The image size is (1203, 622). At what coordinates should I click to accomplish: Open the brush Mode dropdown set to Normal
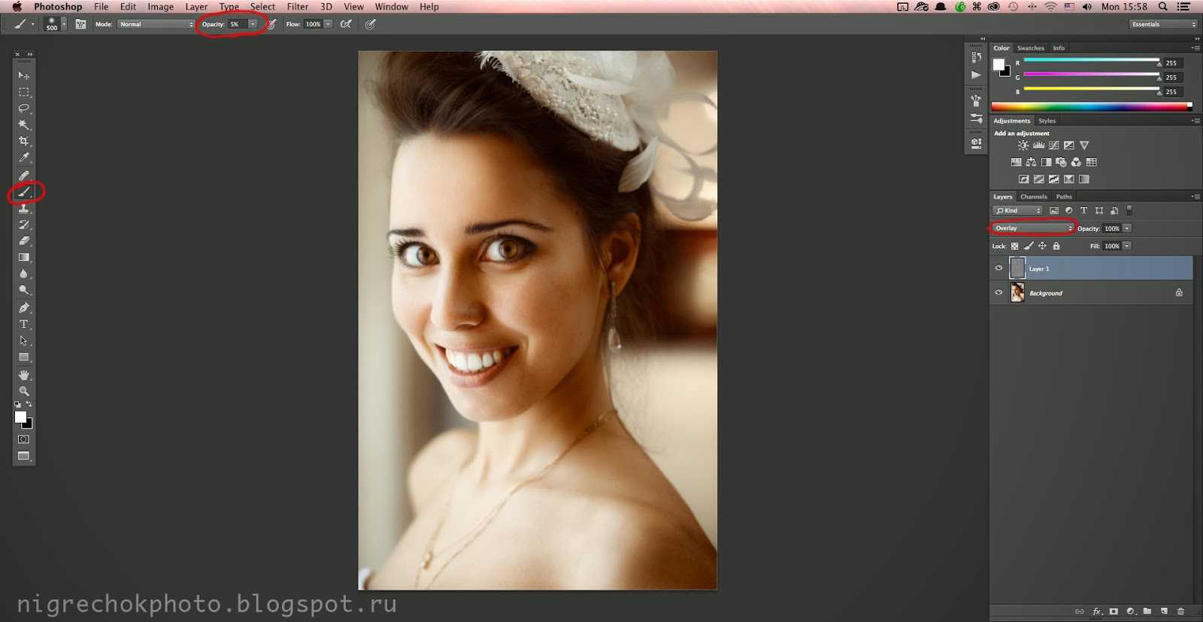pos(156,24)
